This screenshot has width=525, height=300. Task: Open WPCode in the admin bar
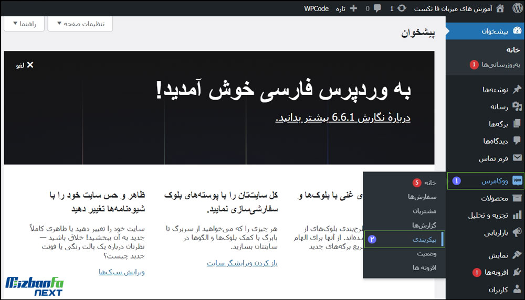click(x=316, y=8)
